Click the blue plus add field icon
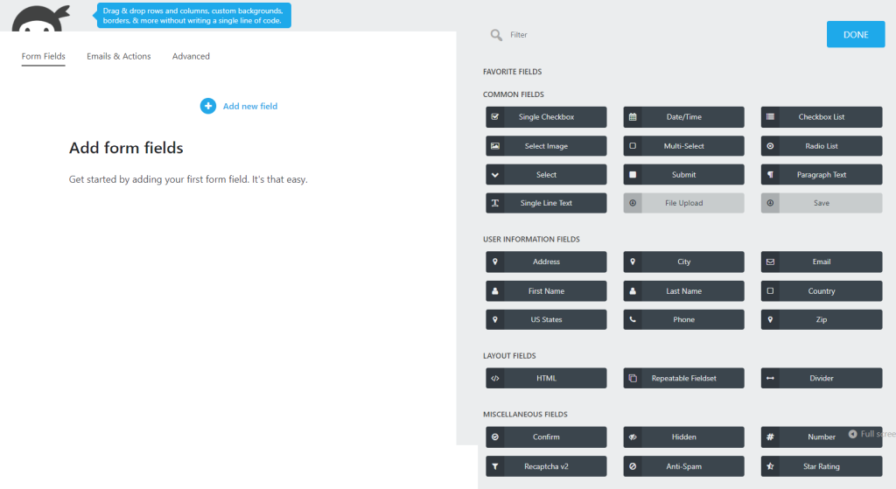Viewport: 896px width, 489px height. point(208,106)
